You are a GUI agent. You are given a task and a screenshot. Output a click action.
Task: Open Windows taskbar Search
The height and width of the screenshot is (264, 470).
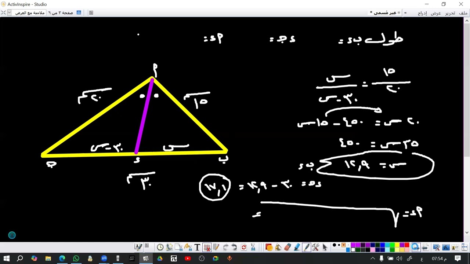coord(20,258)
